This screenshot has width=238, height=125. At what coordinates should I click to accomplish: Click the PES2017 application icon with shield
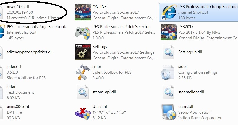click(169, 32)
